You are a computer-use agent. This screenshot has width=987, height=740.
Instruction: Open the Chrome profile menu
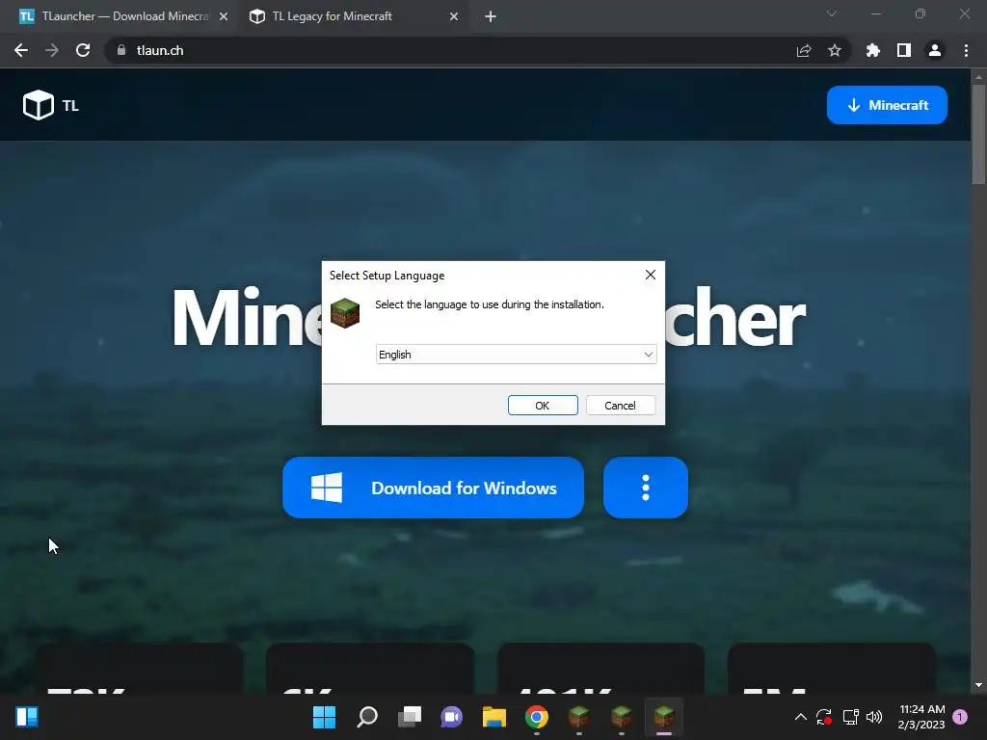click(935, 50)
